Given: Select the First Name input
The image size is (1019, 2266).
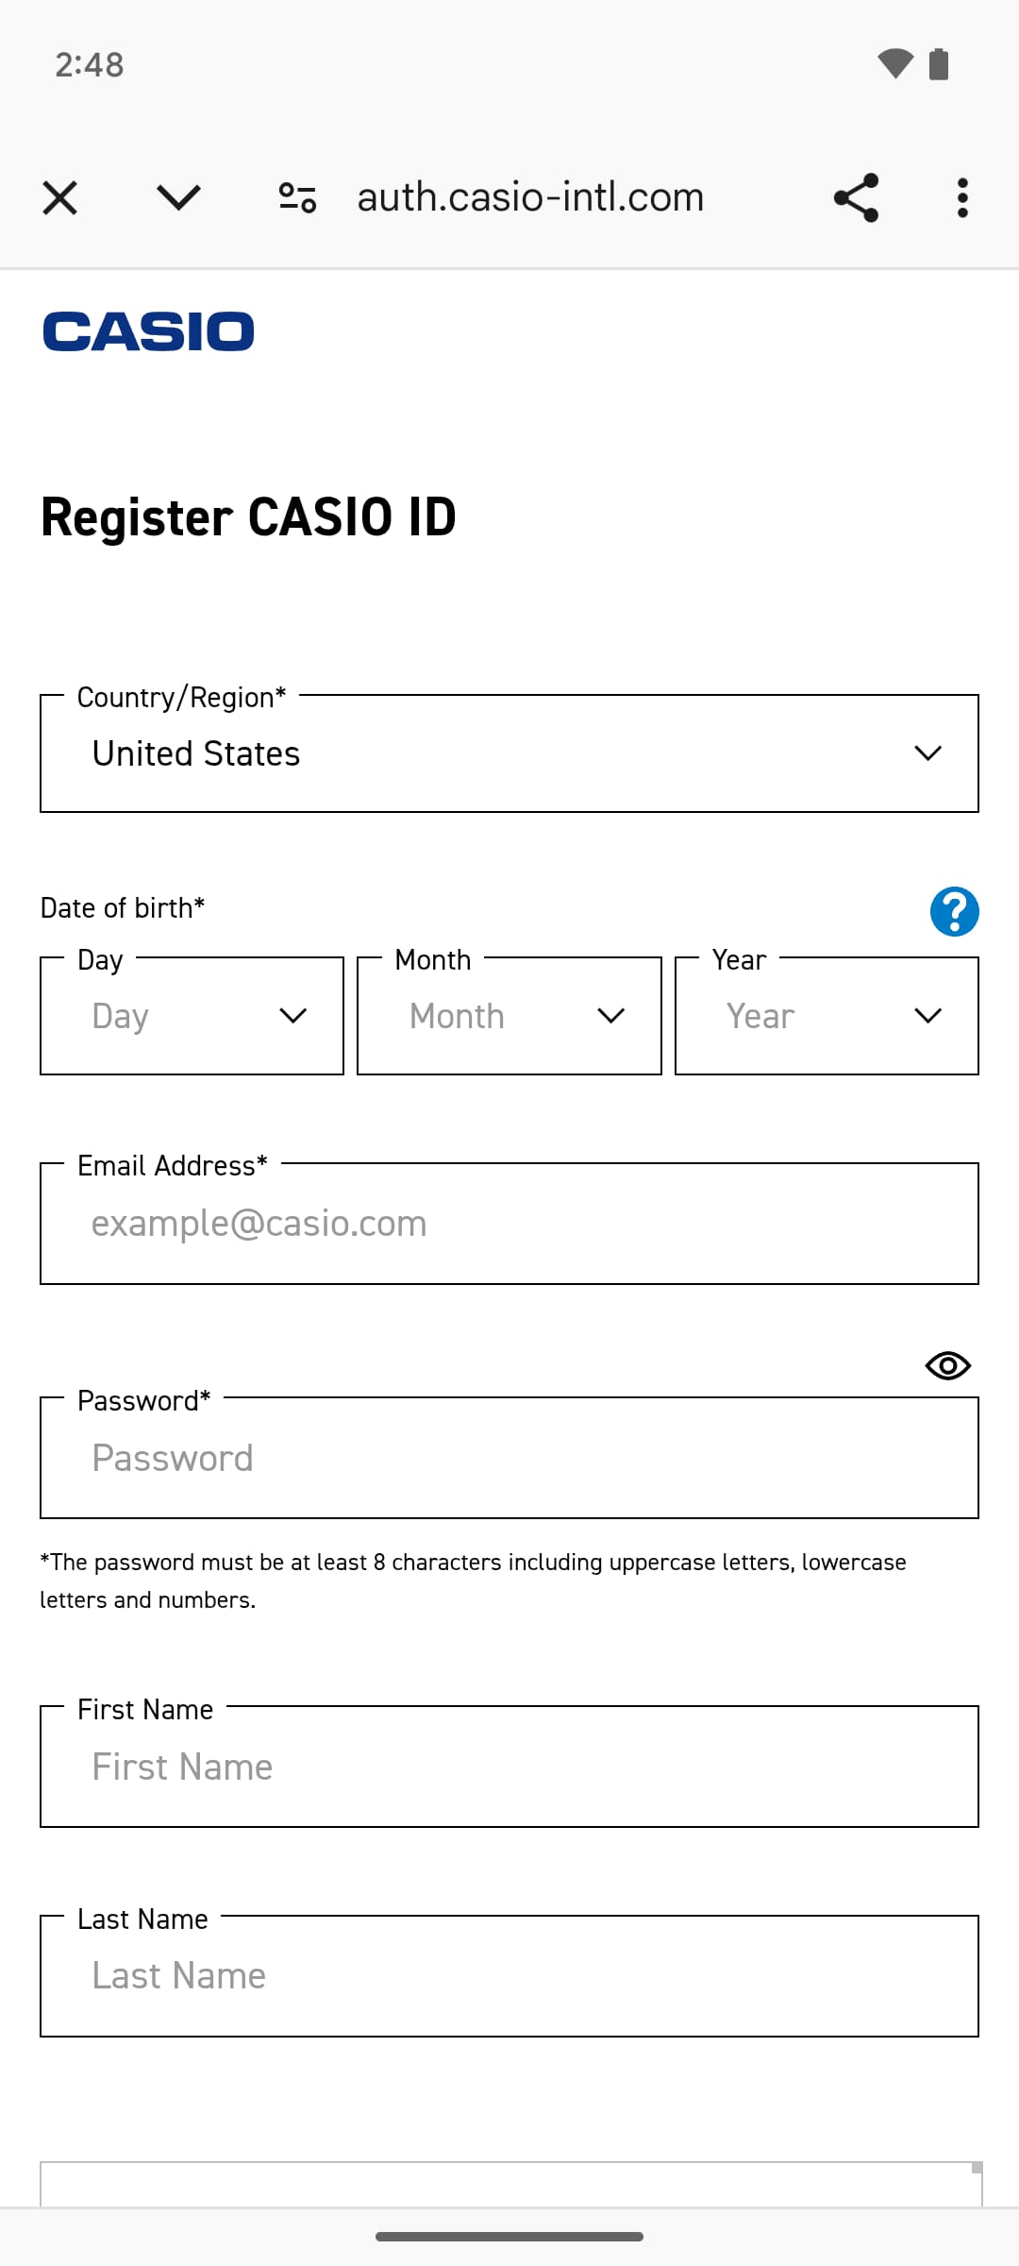Looking at the screenshot, I should [x=509, y=1767].
